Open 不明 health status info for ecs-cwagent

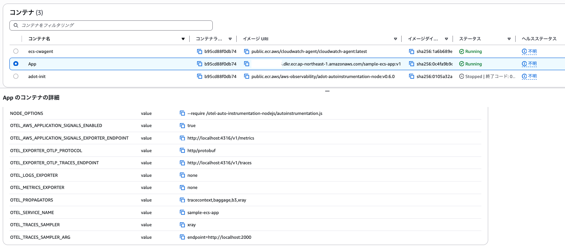point(529,51)
